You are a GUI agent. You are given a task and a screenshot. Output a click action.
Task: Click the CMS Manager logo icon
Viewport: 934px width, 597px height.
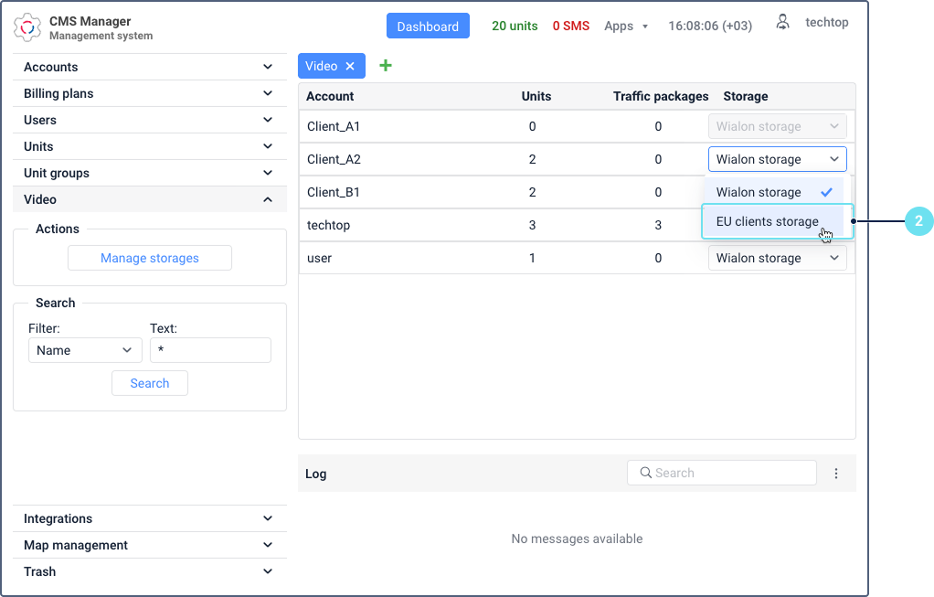point(28,27)
